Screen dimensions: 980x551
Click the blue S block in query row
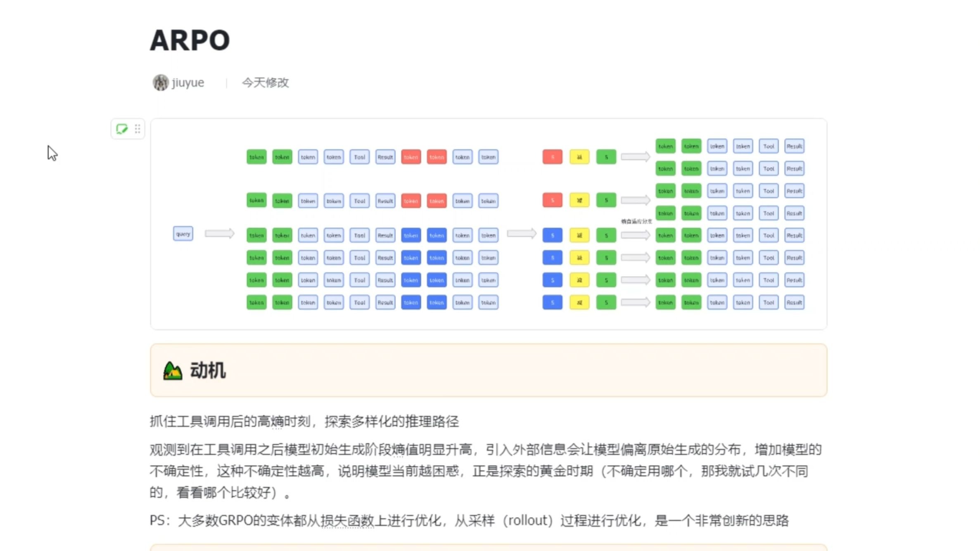pos(553,235)
